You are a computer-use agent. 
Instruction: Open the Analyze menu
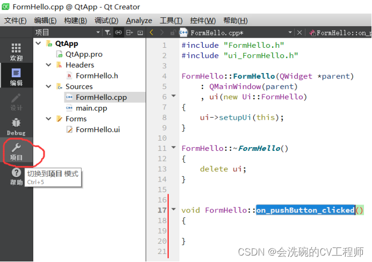[139, 20]
